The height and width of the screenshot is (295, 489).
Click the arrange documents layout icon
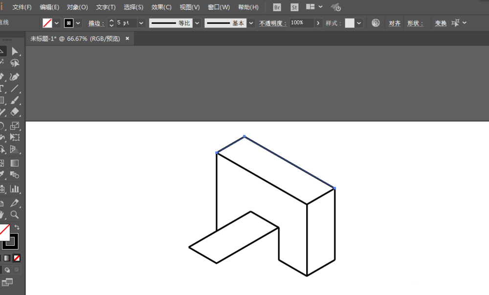pos(310,7)
